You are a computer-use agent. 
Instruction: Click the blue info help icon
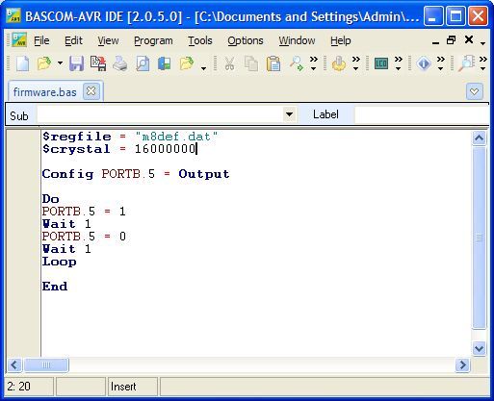pyautogui.click(x=424, y=63)
